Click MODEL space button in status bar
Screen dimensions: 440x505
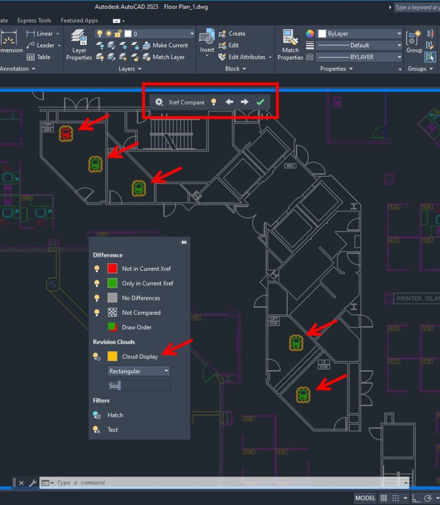(x=365, y=498)
